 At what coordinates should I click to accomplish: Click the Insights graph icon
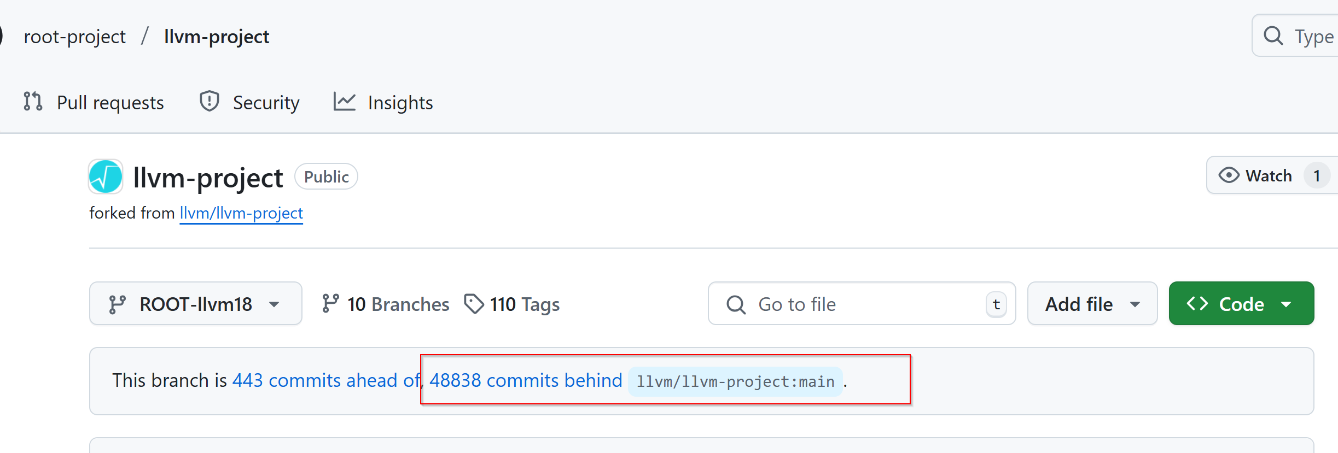coord(345,102)
